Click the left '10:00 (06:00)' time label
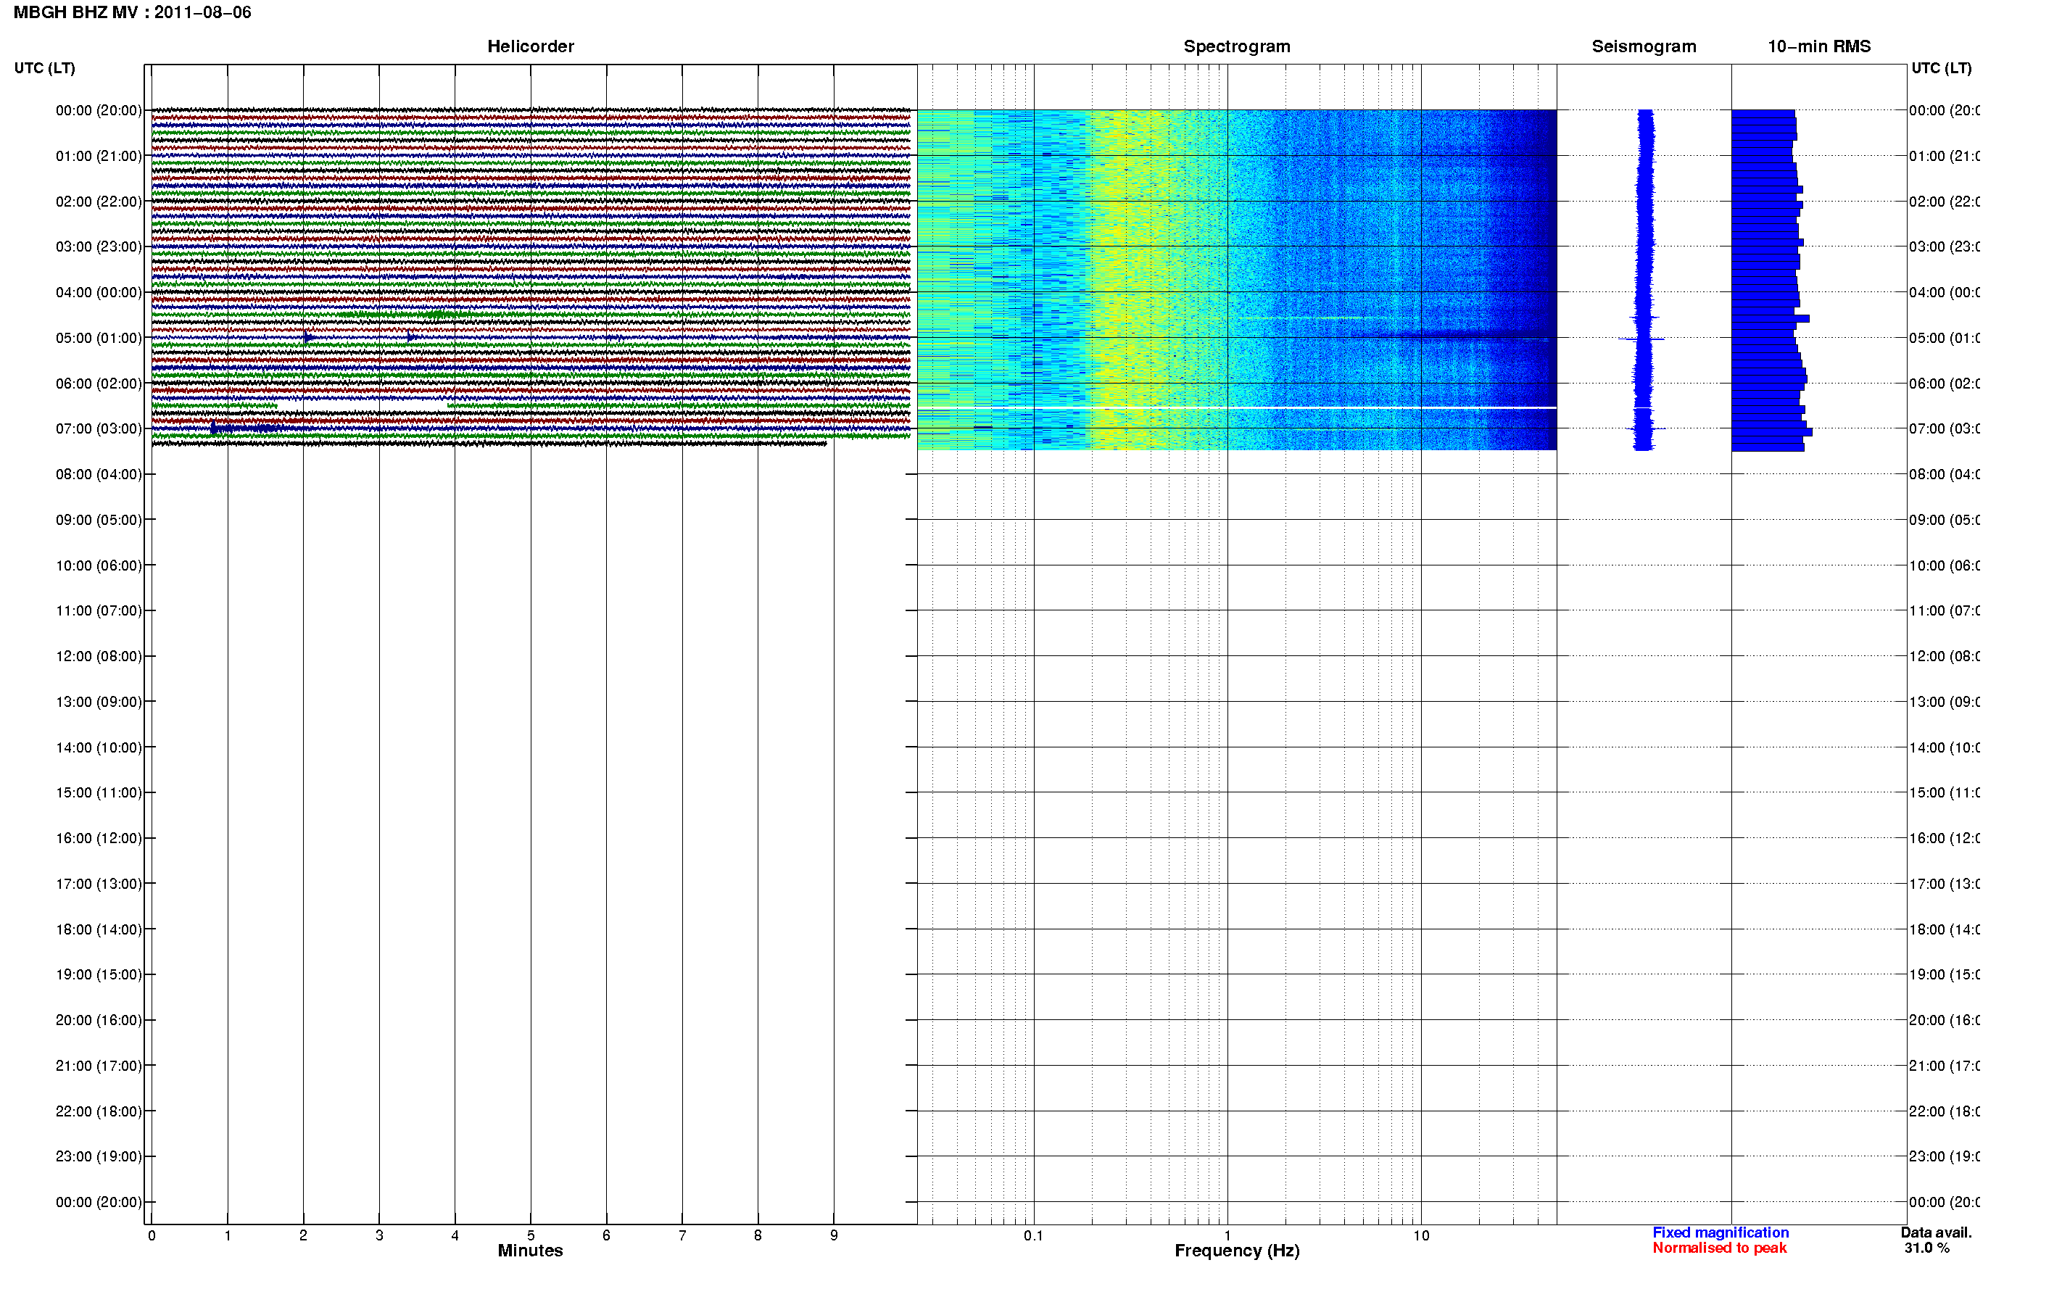The width and height of the screenshot is (2062, 1289). coord(99,566)
